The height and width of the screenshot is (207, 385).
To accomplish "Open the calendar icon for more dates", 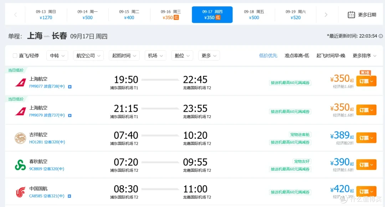I will click(351, 15).
